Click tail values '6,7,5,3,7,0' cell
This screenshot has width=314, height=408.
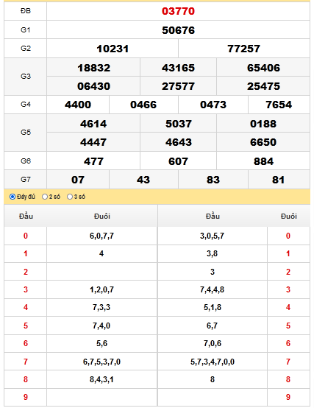[x=101, y=362]
